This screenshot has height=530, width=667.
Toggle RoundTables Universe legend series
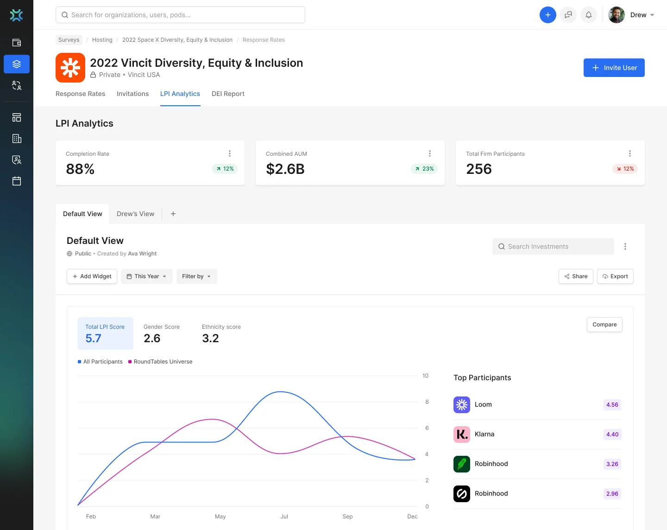coord(160,362)
